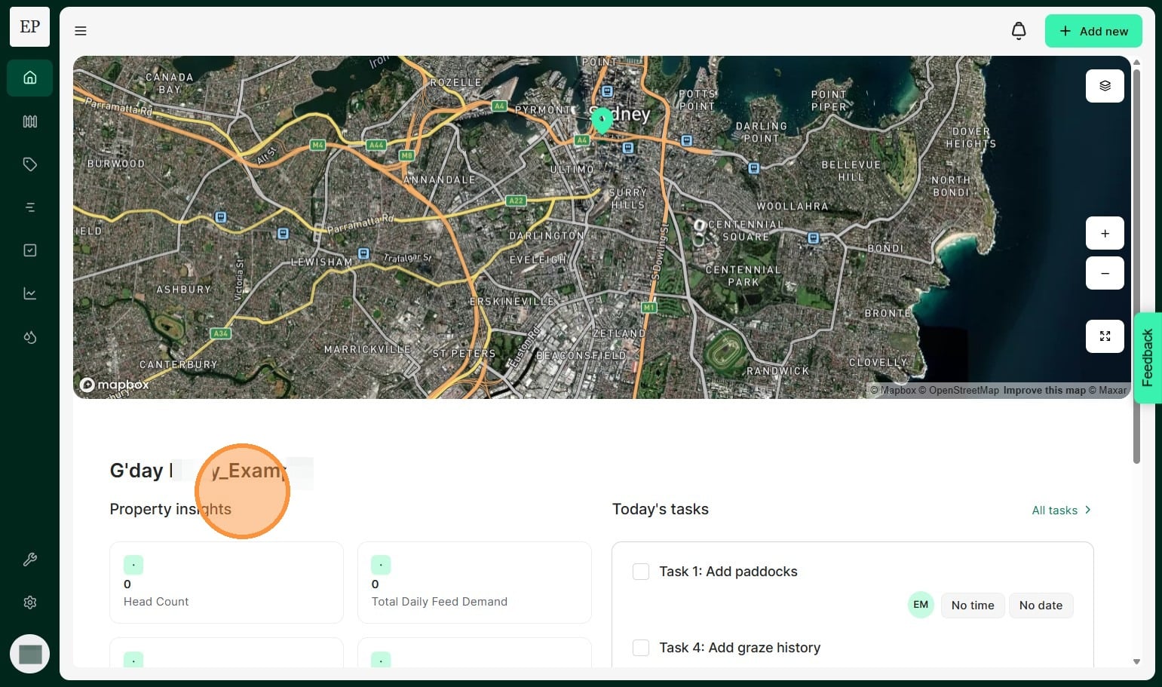Open the OpenStreetMap attribution link

point(958,391)
